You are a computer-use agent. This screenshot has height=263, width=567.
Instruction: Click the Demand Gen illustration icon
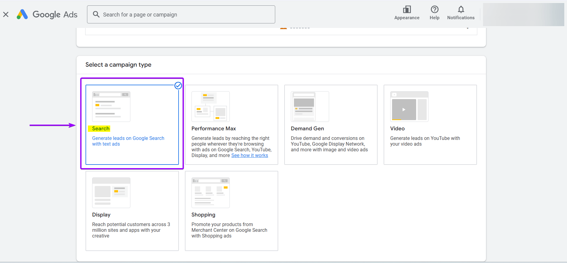click(x=310, y=107)
